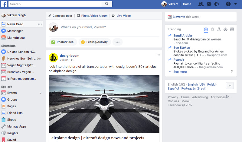Select Top Trends trending icon
This screenshot has width=242, height=142.
pos(206,29)
